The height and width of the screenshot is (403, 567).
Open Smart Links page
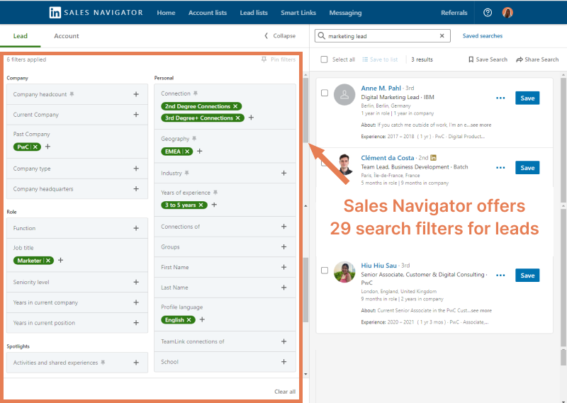(298, 13)
